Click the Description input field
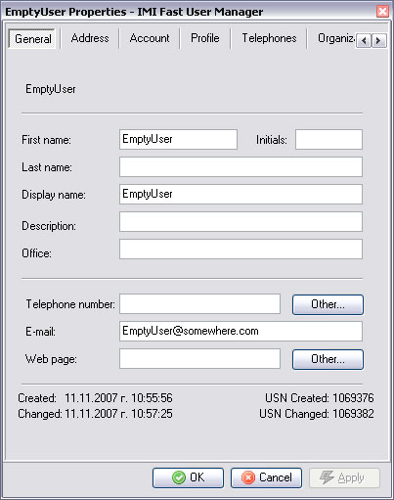 click(241, 221)
